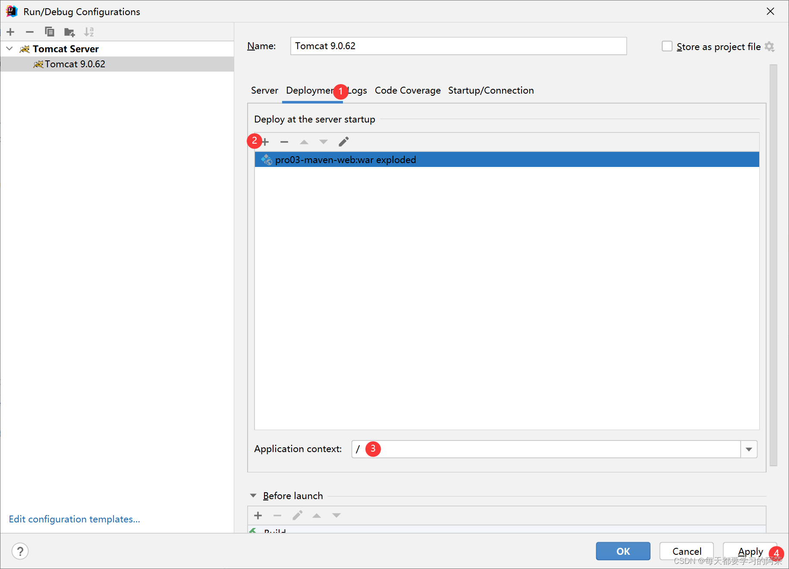Edit the selected deployment artifact
Image resolution: width=789 pixels, height=569 pixels.
pyautogui.click(x=344, y=142)
